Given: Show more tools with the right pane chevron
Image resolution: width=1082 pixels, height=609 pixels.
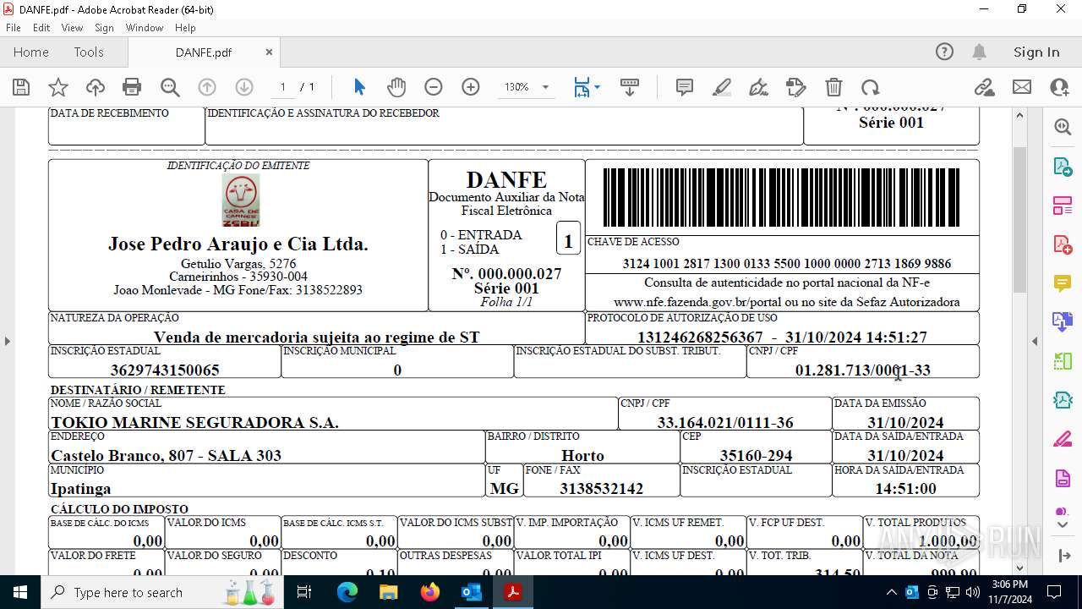Looking at the screenshot, I should (1063, 525).
